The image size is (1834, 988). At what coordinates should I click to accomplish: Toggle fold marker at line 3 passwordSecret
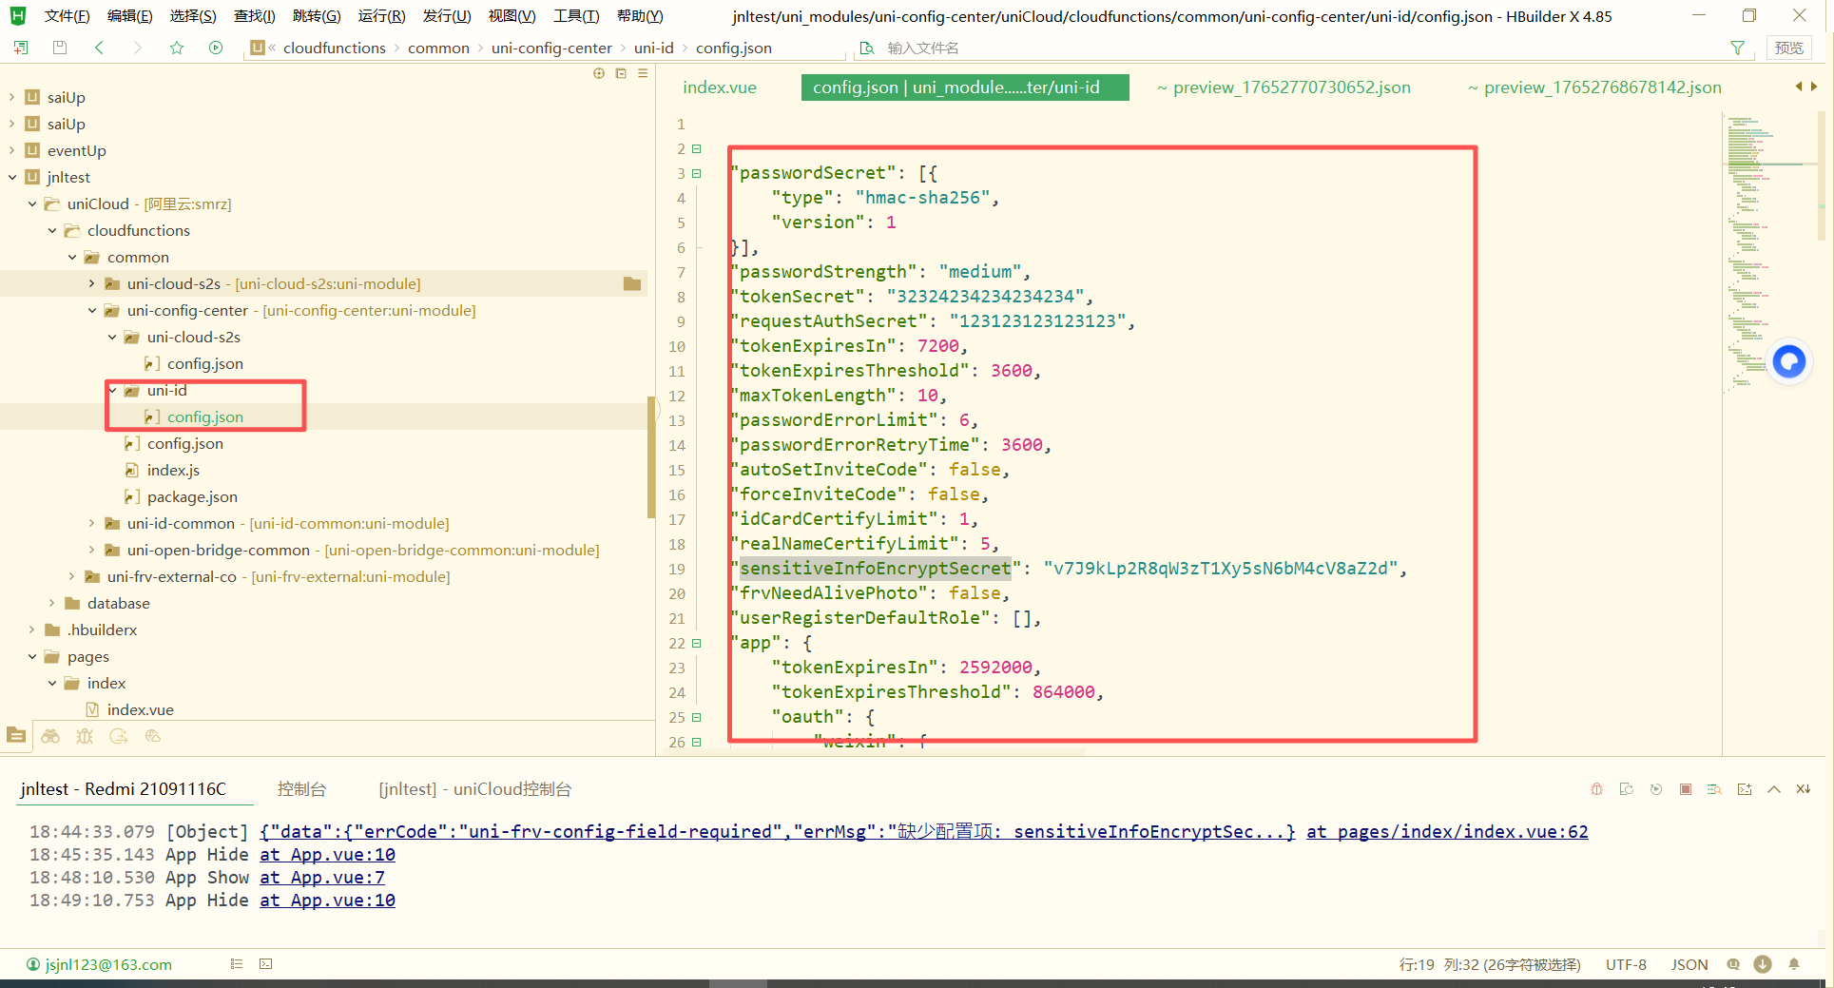coord(697,173)
